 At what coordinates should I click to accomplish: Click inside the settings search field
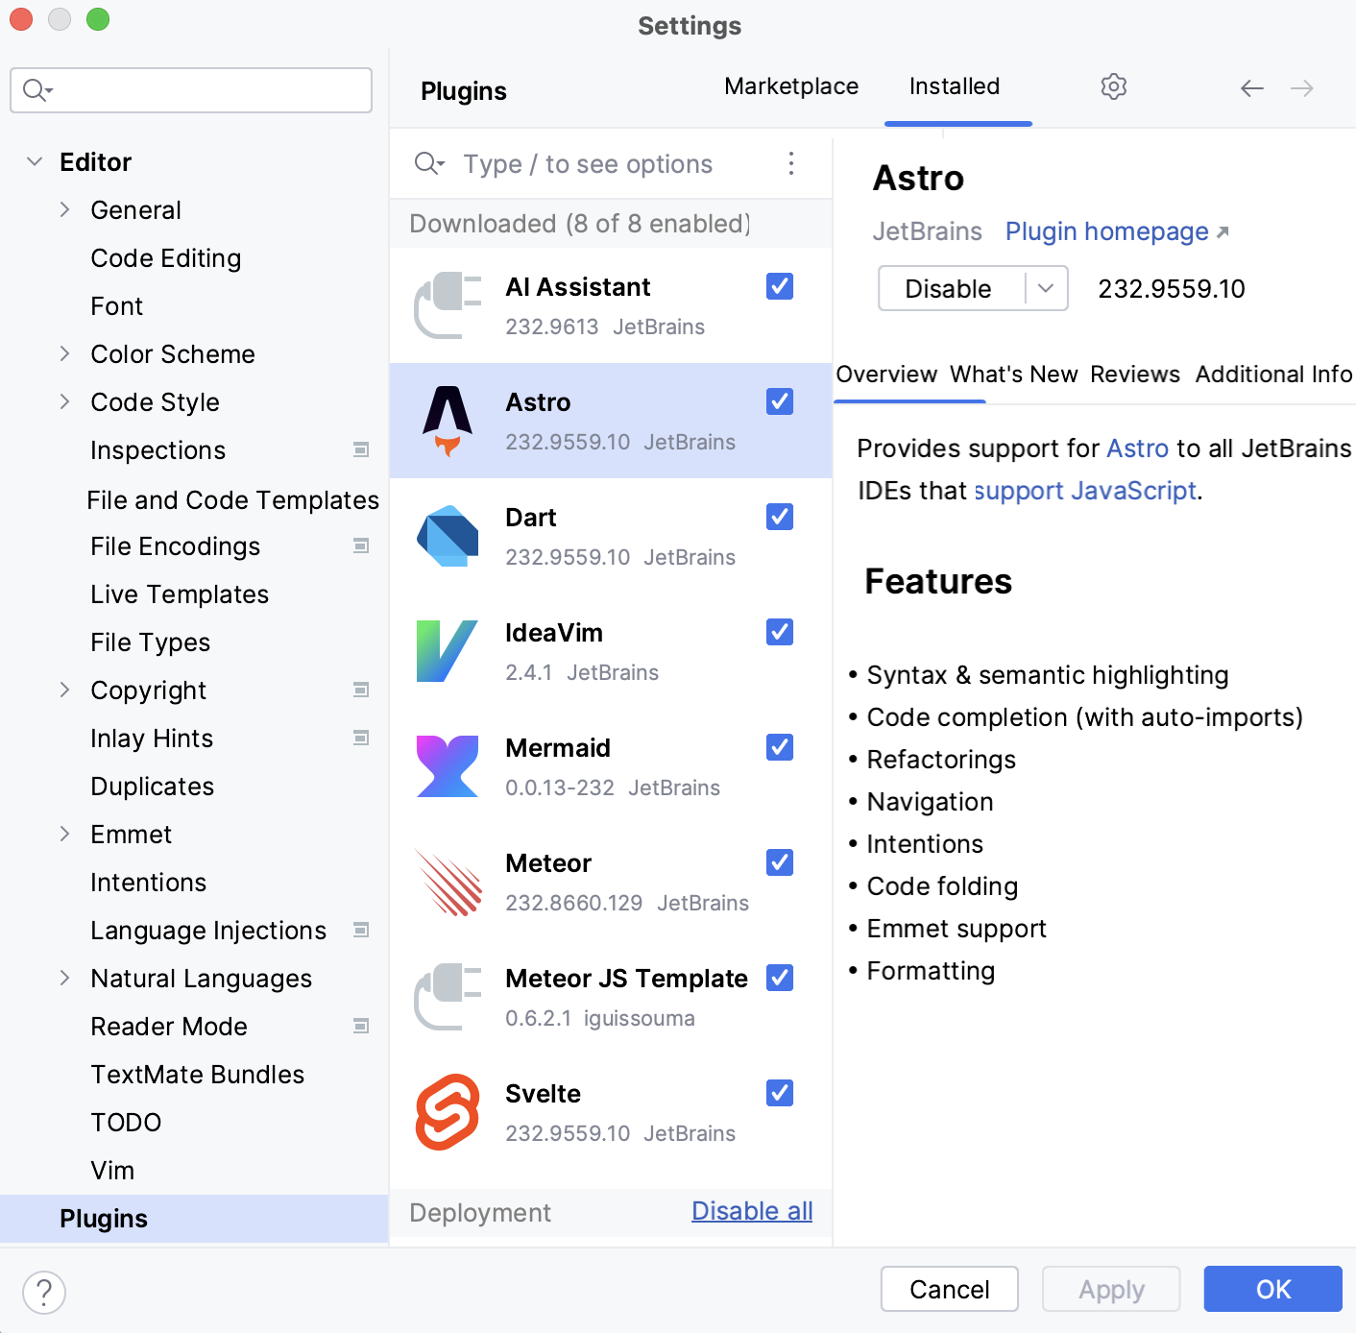(x=192, y=89)
